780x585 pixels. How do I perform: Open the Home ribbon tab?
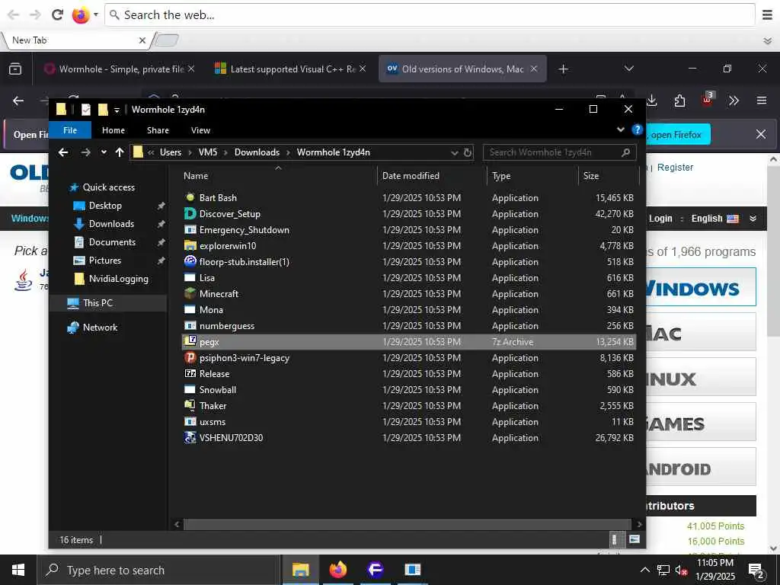(x=113, y=130)
